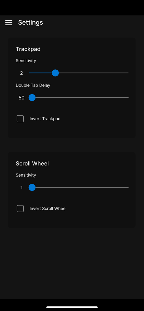Click the Scroll Wheel Sensitivity value 1

tap(22, 188)
